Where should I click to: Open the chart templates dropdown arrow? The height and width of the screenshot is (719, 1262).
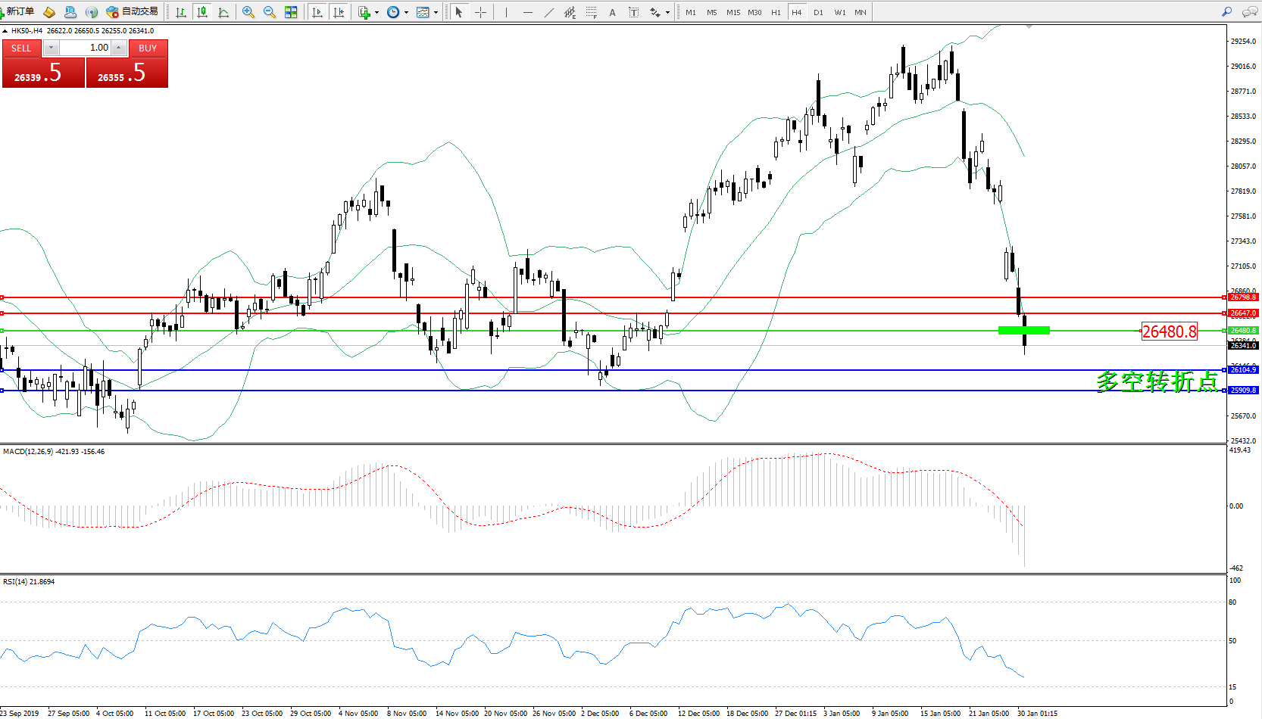(x=436, y=12)
